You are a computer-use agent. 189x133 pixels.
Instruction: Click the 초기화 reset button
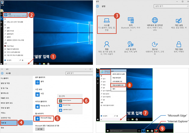click(40, 129)
